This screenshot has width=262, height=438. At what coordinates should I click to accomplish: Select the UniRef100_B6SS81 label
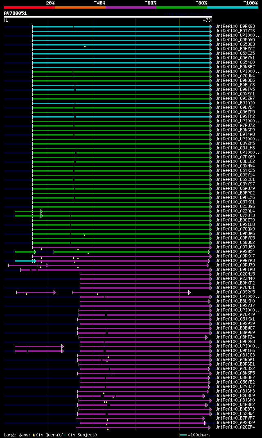pyautogui.click(x=235, y=180)
